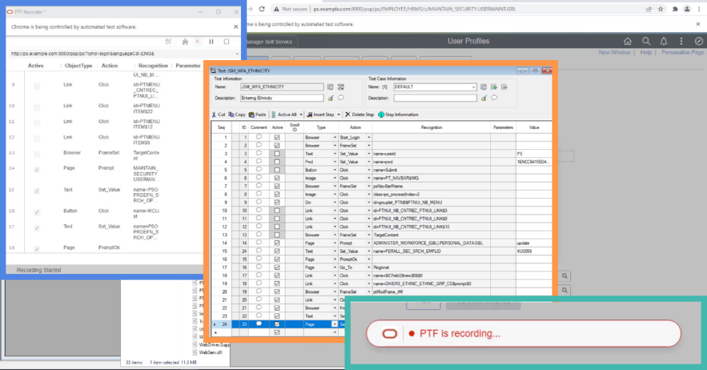
Task: Toggle Active checkbox for step seq 13
Action: point(277,235)
